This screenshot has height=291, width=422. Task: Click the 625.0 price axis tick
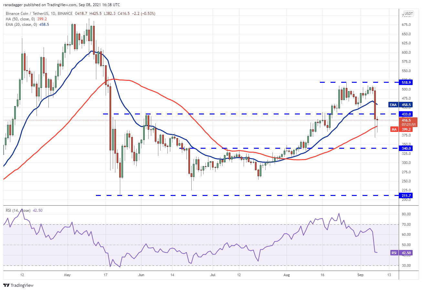(406, 43)
